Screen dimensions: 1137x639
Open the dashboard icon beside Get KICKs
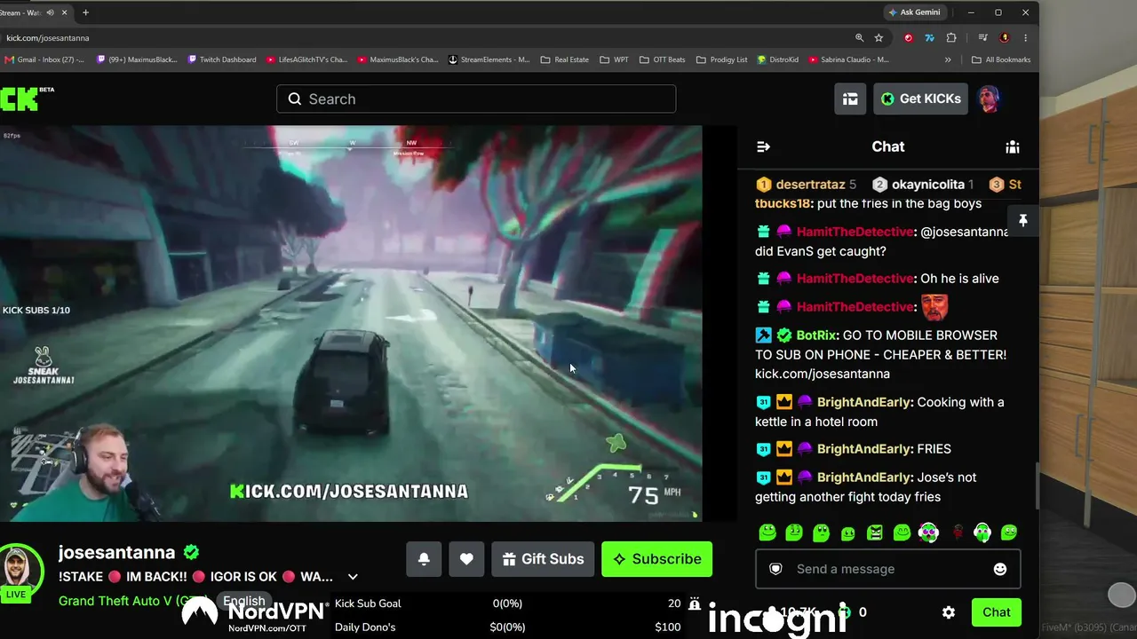pyautogui.click(x=850, y=99)
